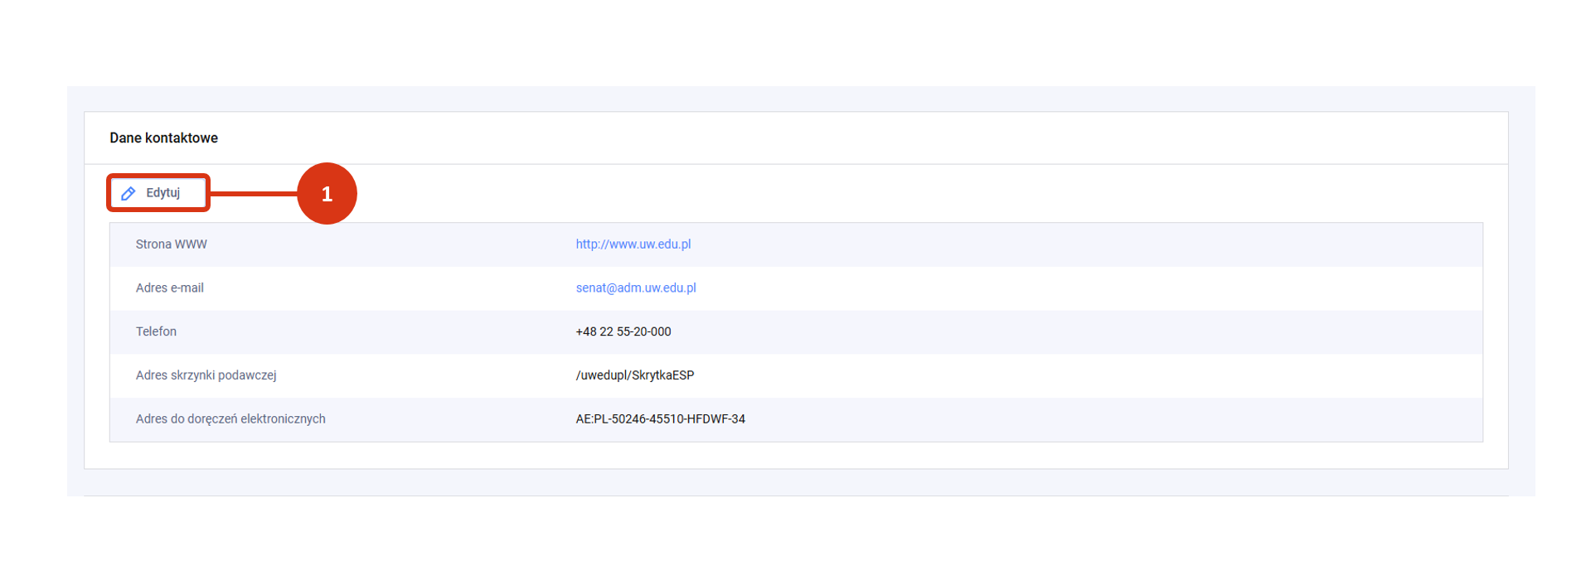Click the Adres skrzynki podawczej label

(206, 375)
